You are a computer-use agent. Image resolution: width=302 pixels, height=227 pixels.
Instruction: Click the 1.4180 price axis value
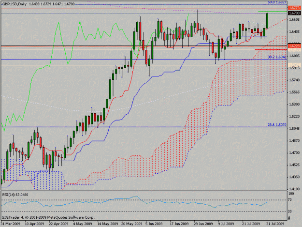pos(294,189)
